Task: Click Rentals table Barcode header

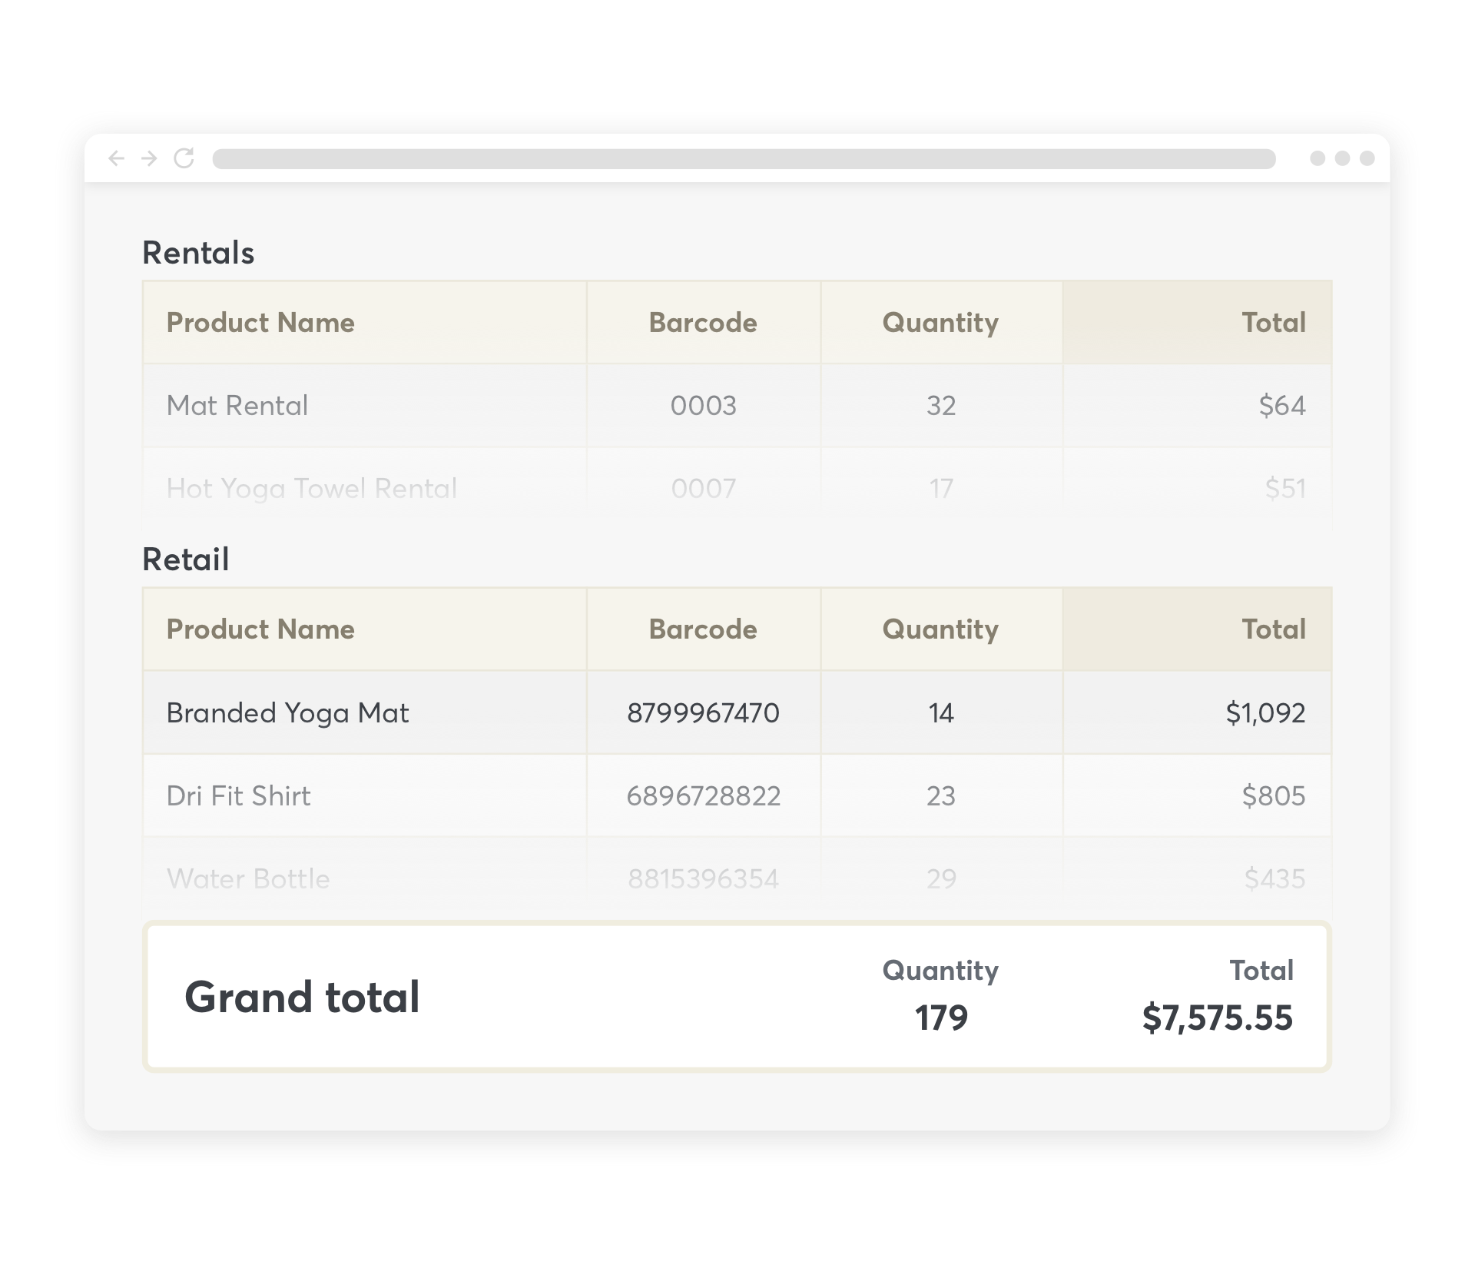Action: pyautogui.click(x=703, y=322)
